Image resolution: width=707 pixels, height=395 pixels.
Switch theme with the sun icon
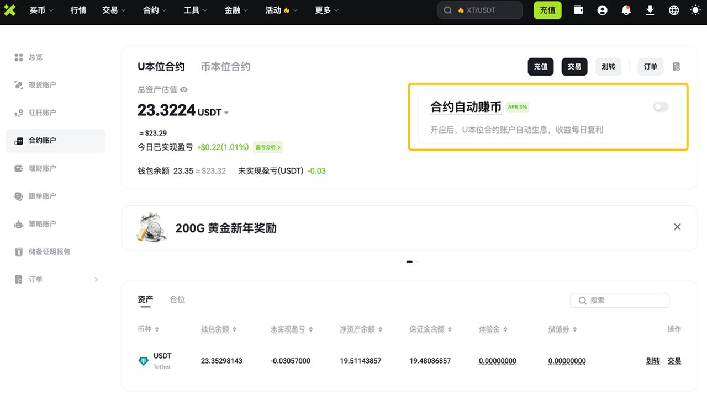tap(695, 10)
